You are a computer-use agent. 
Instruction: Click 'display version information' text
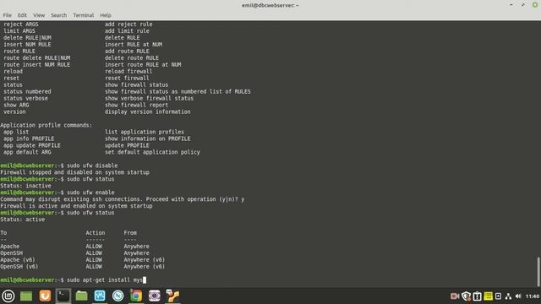148,111
